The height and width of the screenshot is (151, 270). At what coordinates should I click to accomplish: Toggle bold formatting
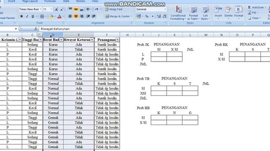(x=22, y=16)
